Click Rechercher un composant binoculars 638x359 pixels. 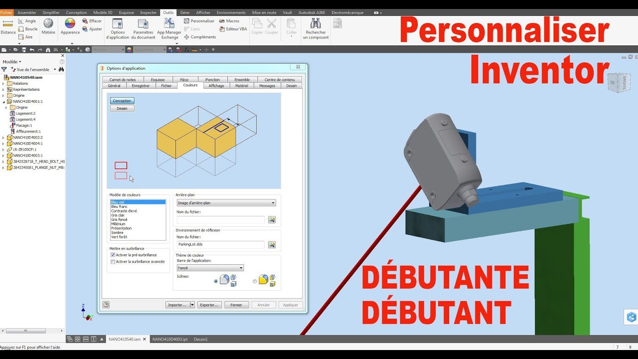[x=316, y=29]
